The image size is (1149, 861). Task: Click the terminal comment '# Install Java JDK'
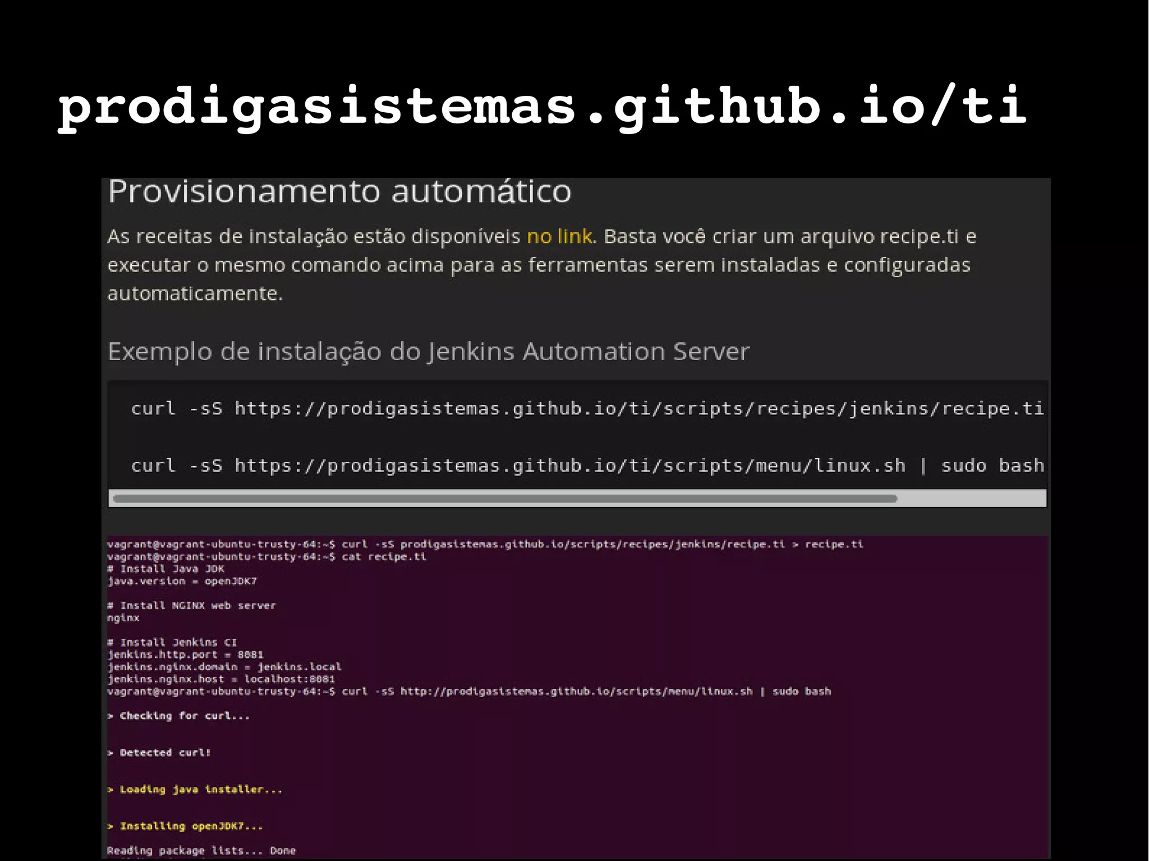(166, 569)
